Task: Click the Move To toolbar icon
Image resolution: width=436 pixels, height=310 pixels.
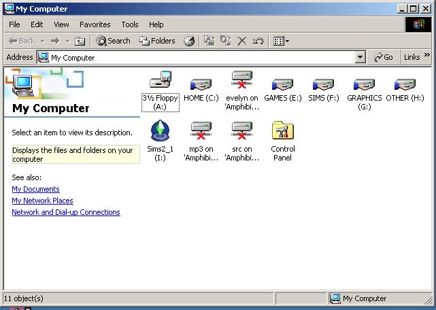Action: [209, 41]
